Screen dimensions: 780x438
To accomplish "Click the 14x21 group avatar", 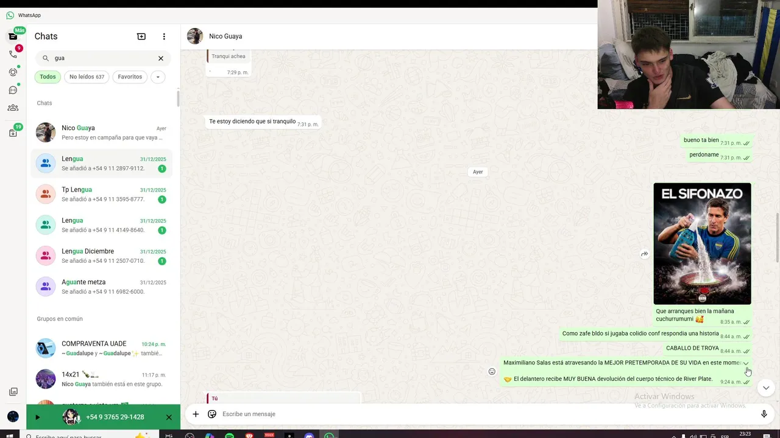I will pos(46,379).
